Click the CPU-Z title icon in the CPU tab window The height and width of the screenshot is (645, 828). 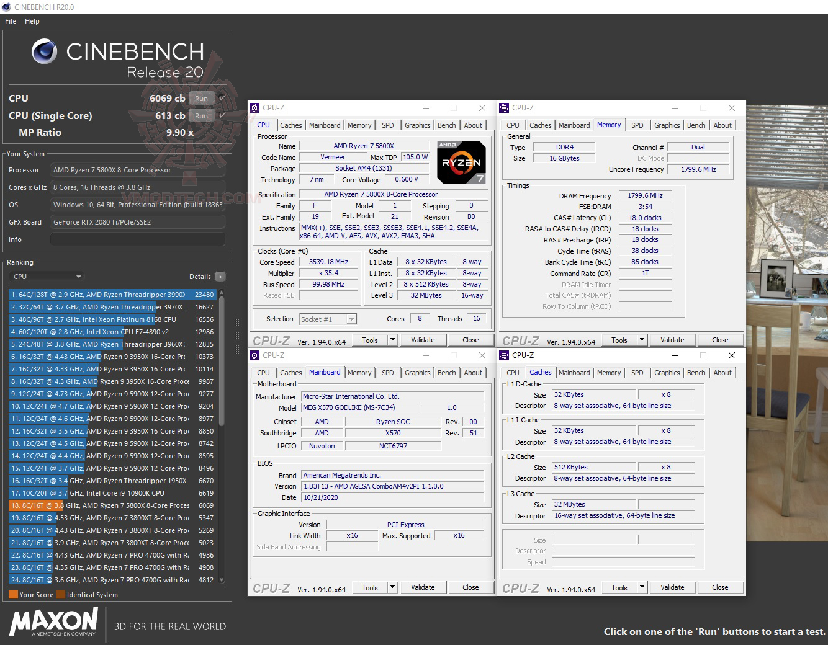(254, 108)
